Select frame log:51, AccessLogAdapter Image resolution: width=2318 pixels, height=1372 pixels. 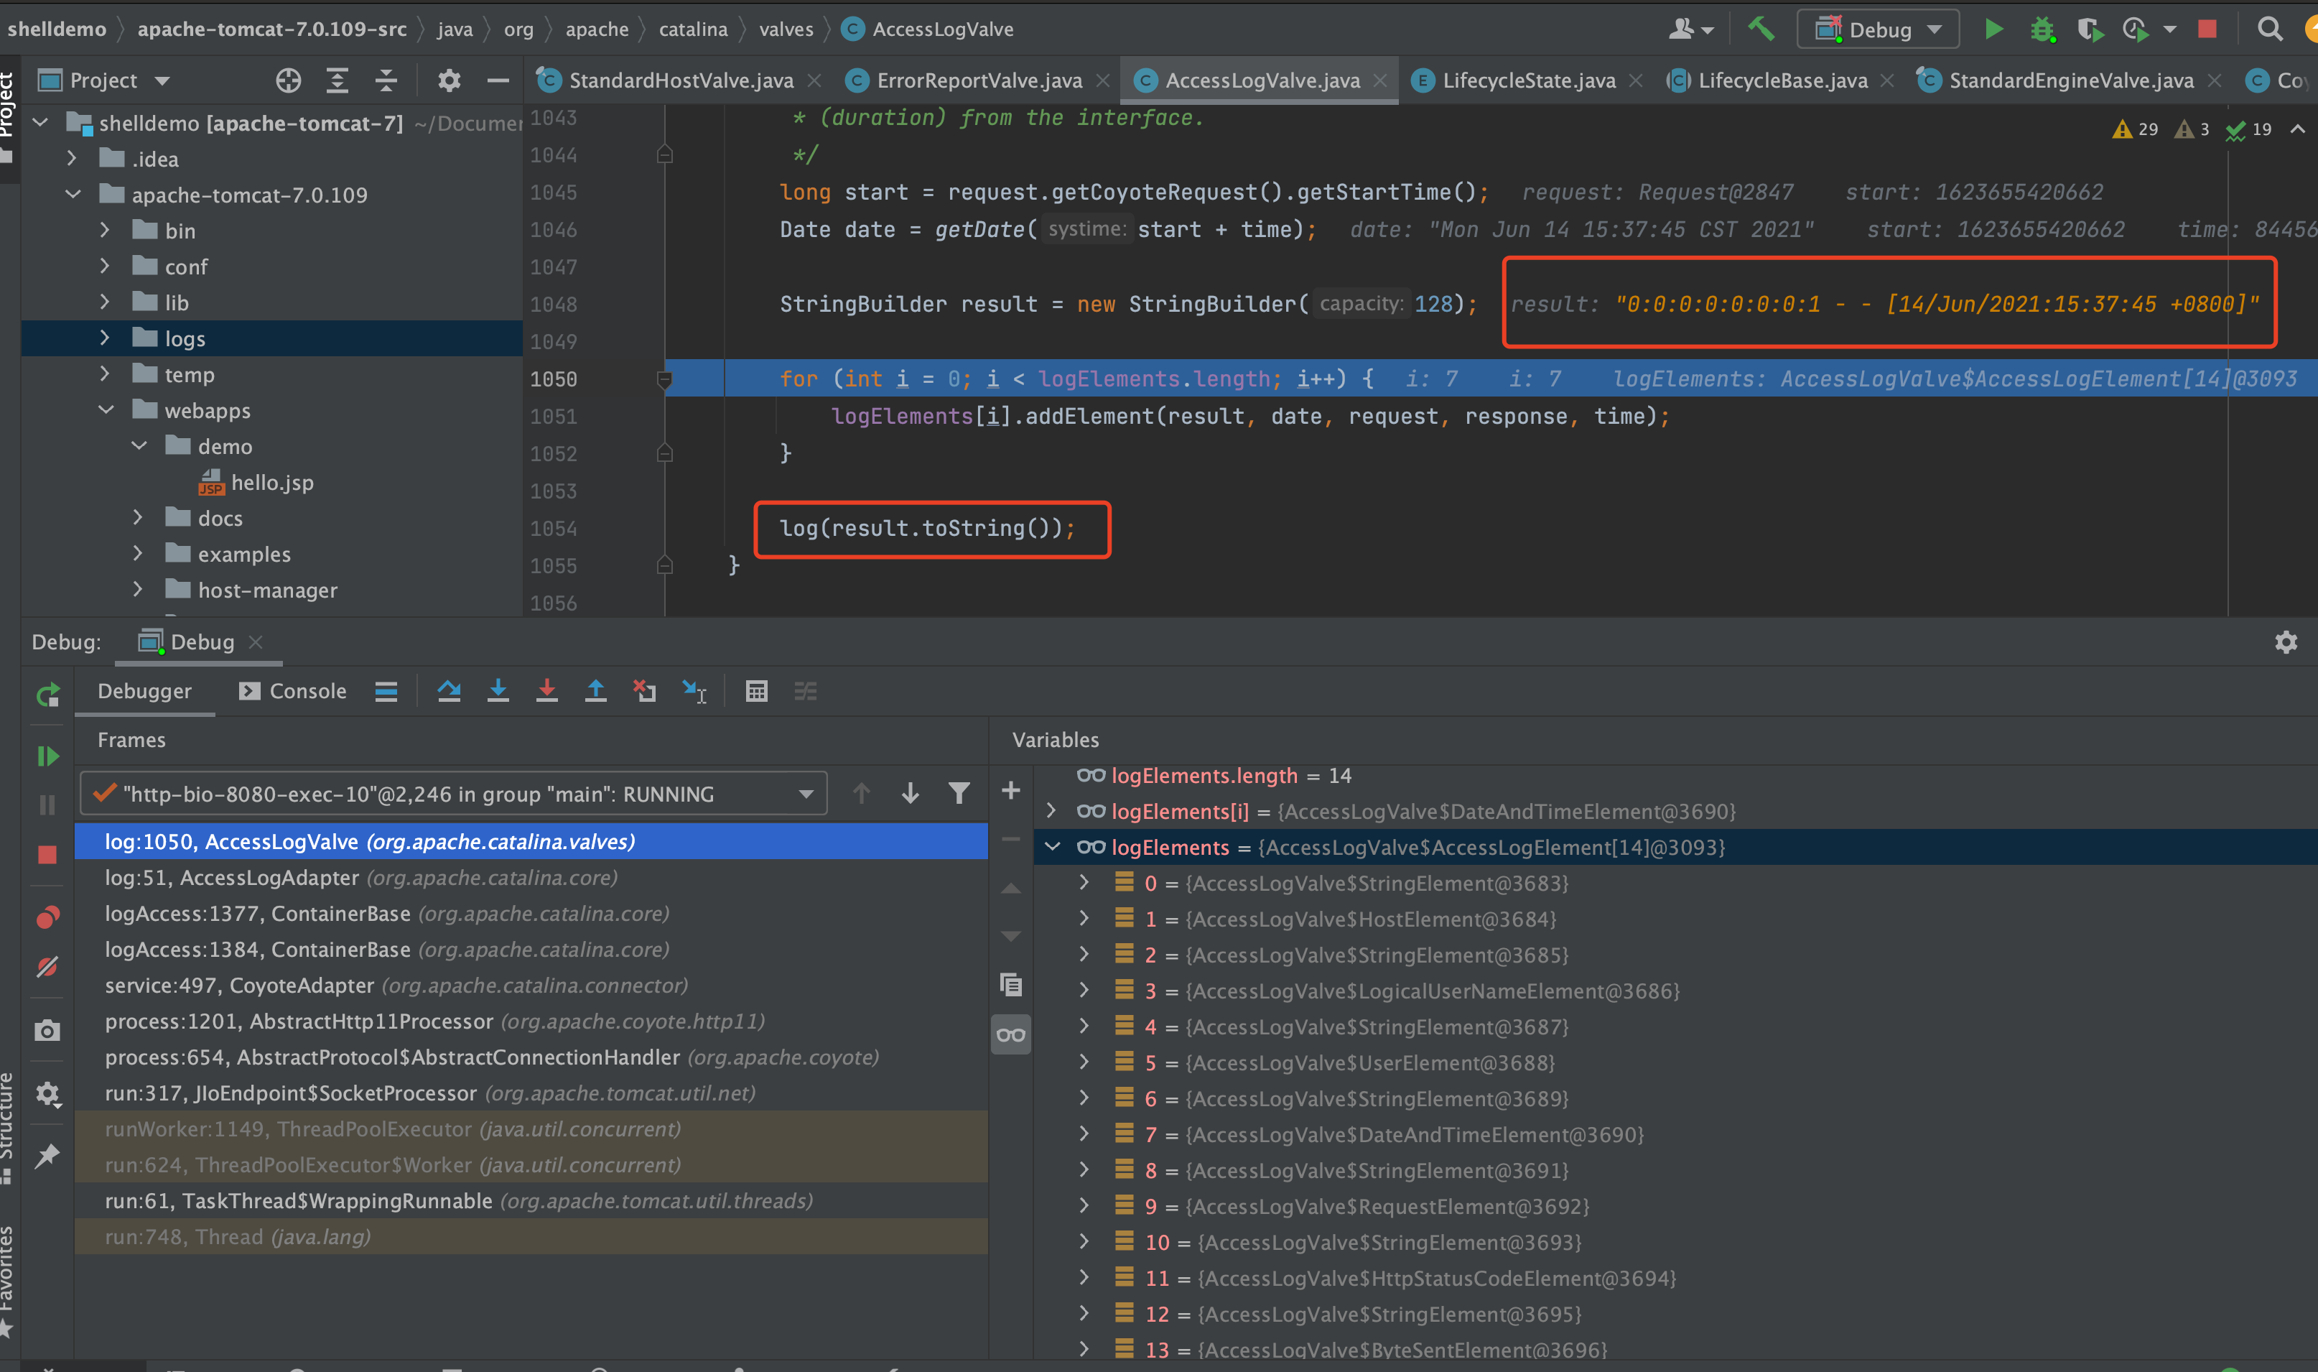531,877
